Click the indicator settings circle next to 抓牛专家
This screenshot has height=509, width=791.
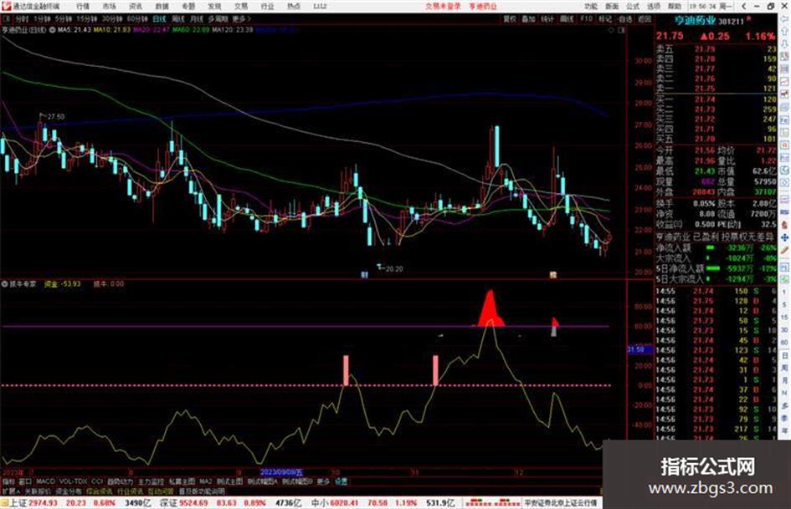point(4,284)
